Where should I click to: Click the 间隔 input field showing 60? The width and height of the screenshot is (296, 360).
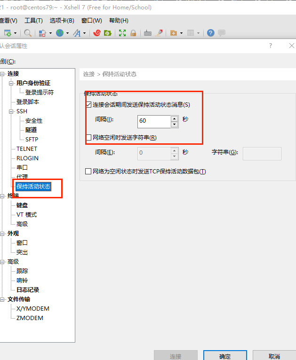pos(153,121)
